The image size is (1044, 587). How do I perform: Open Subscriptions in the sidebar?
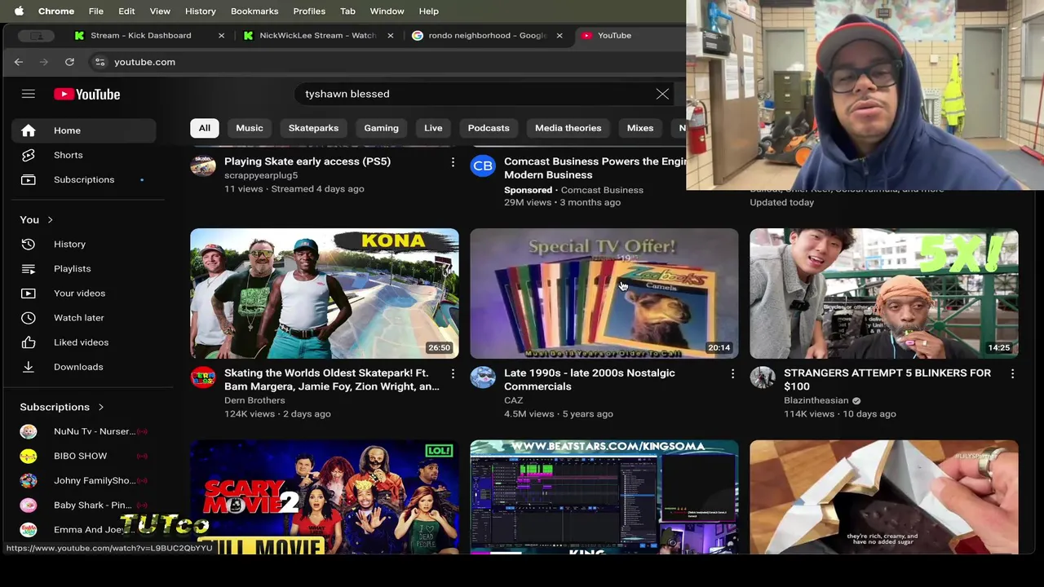83,179
